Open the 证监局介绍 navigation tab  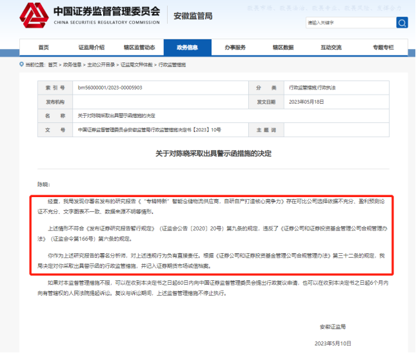point(91,48)
